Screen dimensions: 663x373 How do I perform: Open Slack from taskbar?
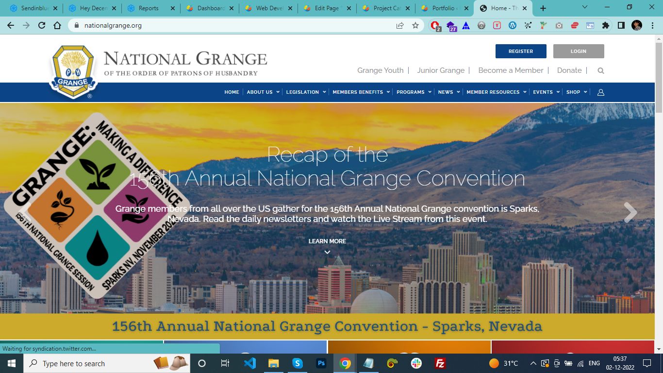(x=416, y=363)
